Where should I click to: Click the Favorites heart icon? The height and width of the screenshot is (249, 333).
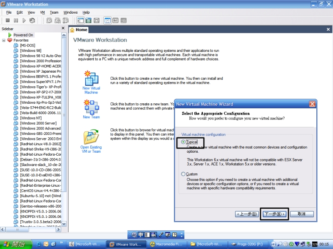pyautogui.click(x=10, y=40)
